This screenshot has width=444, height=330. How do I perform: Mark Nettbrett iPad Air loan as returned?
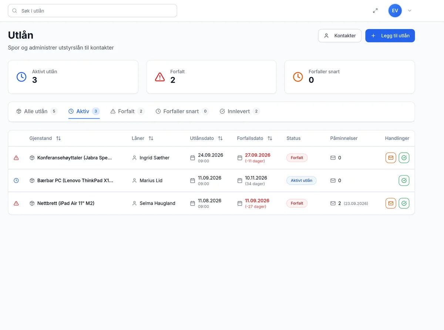tap(404, 203)
